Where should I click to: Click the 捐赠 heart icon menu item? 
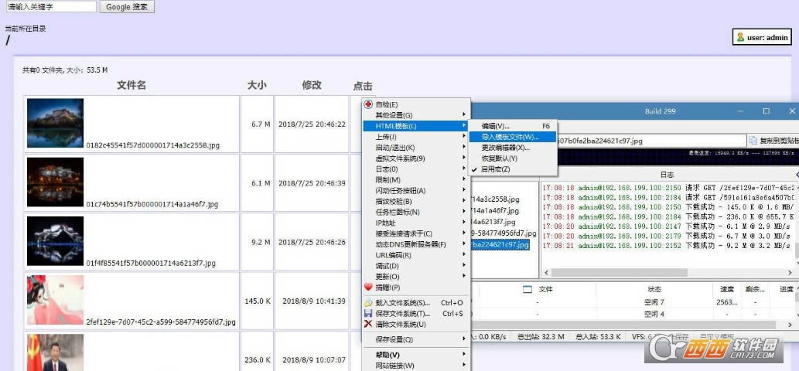(368, 287)
